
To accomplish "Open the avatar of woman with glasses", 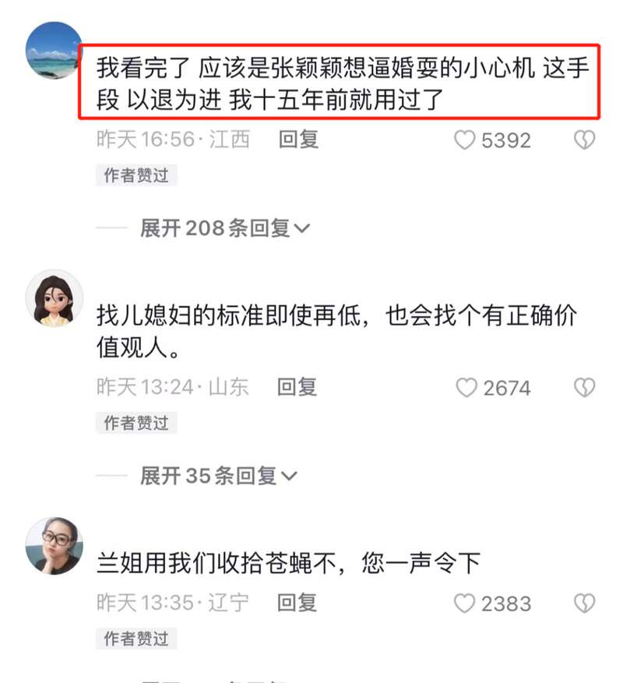I will 54,545.
